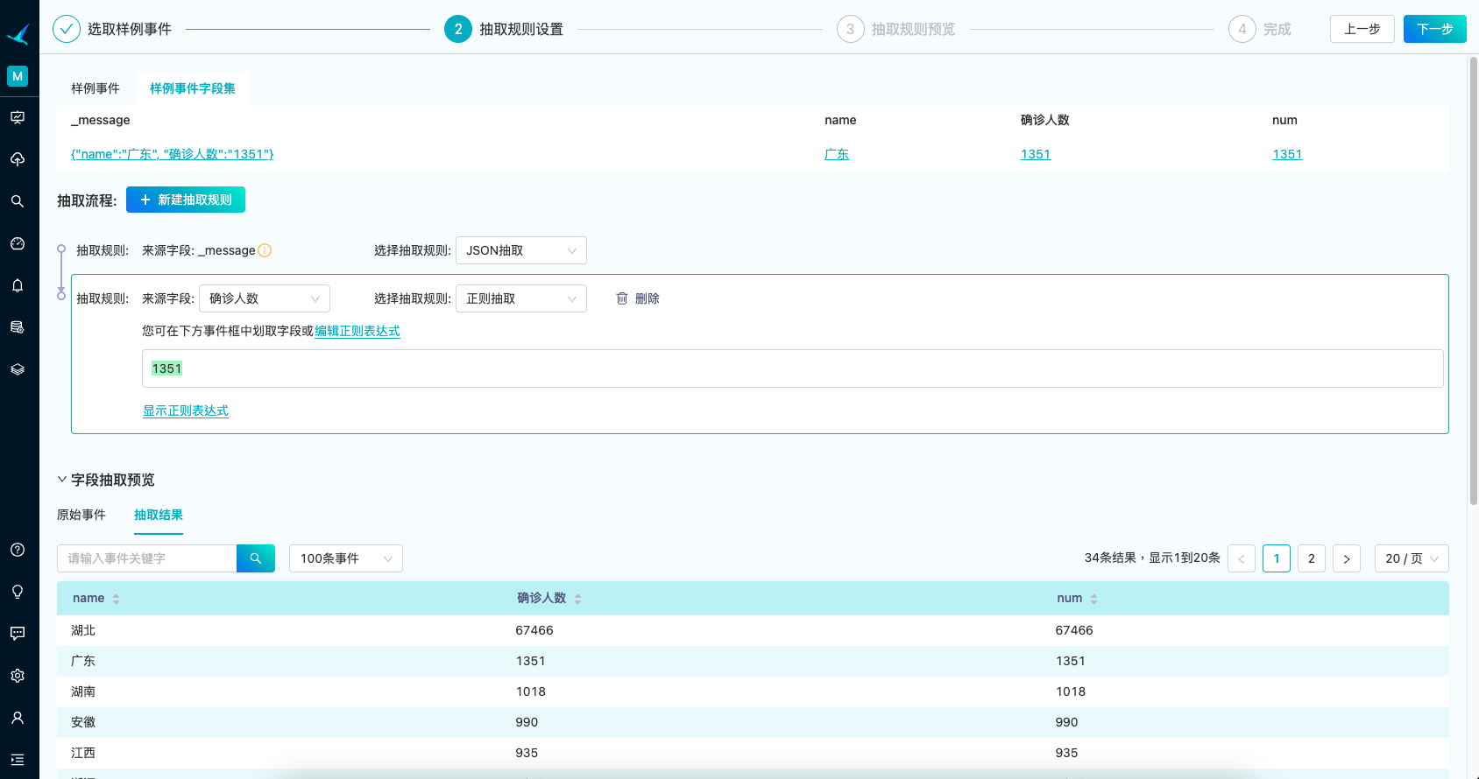The height and width of the screenshot is (779, 1479).
Task: Open the monitor chart icon in sidebar
Action: (18, 117)
